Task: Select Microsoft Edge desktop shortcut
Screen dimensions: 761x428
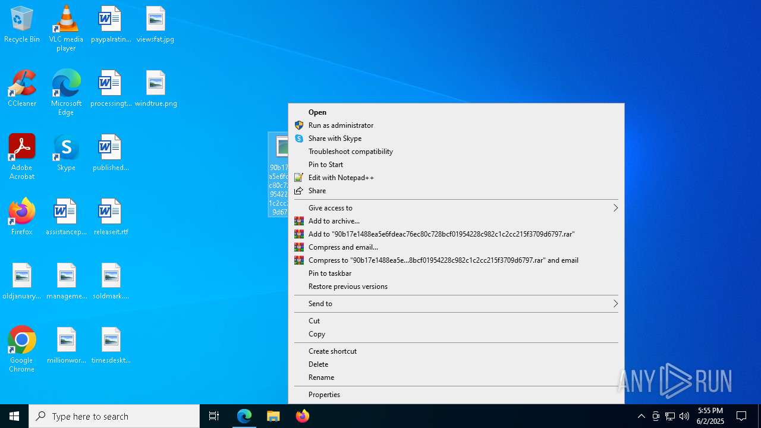Action: 66,93
